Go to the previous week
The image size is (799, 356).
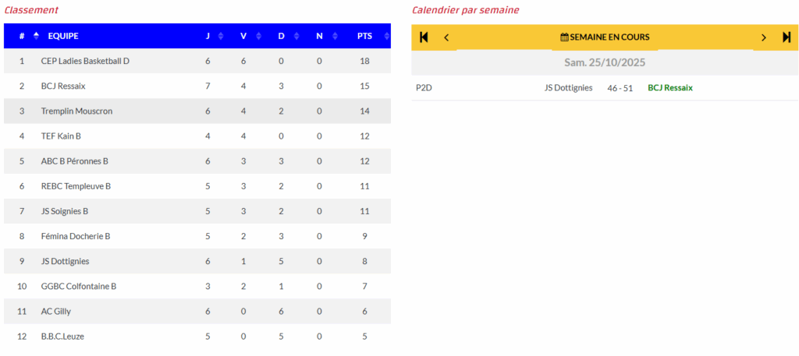tap(446, 37)
